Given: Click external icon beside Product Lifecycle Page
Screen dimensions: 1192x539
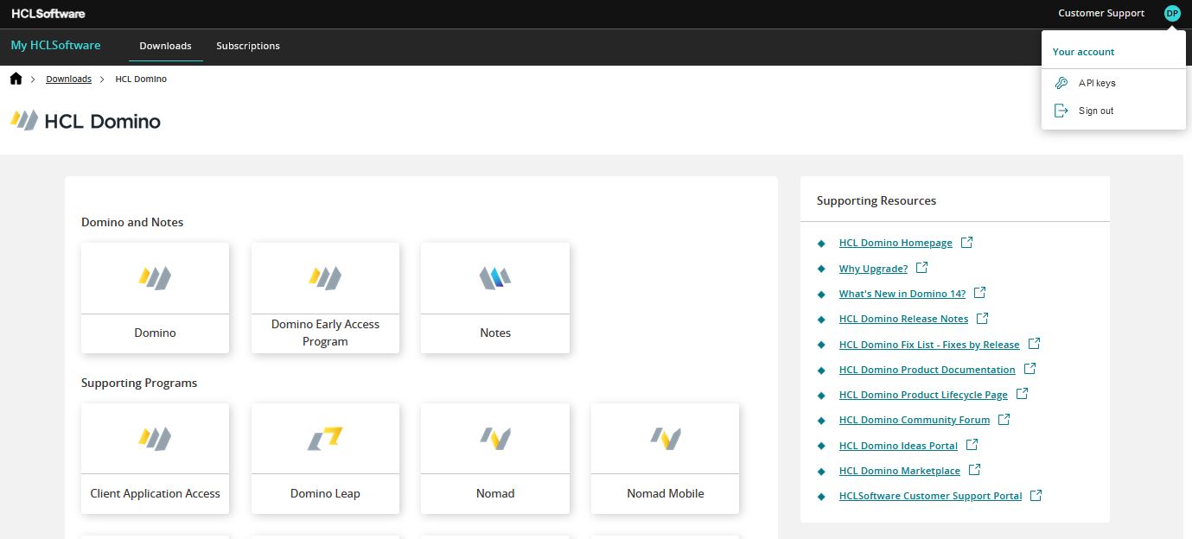Looking at the screenshot, I should 1023,394.
